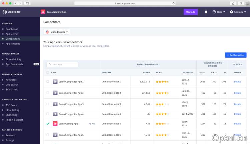Click the purple Upgrade button
250x144 pixels.
coord(190,12)
